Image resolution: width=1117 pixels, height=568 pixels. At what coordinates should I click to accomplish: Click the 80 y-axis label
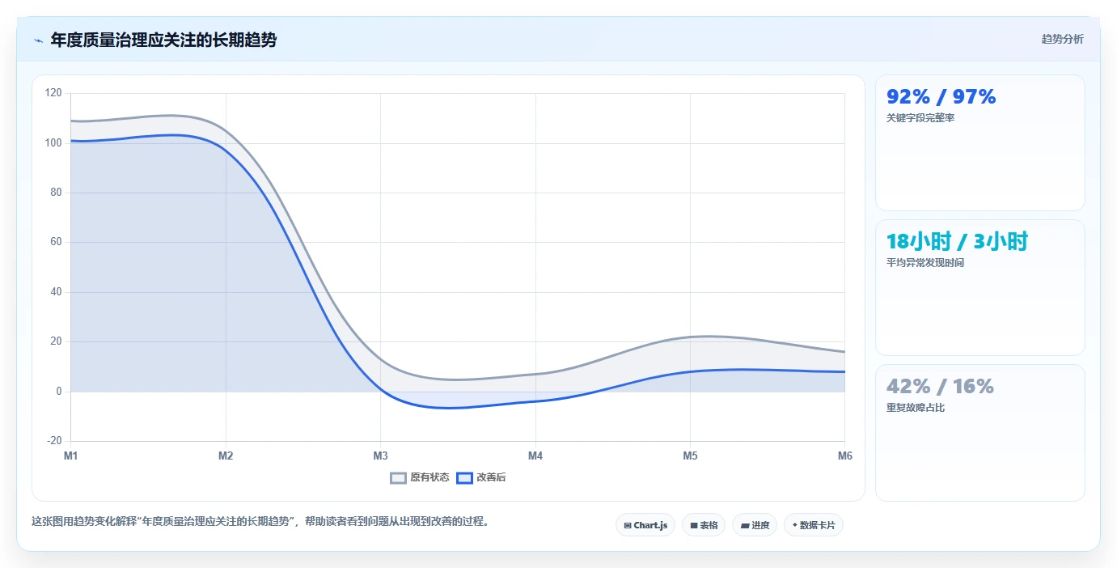[56, 193]
